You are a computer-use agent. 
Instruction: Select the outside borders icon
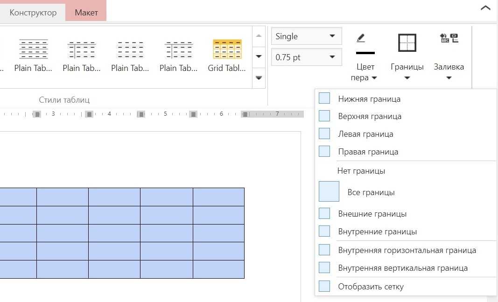[324, 213]
